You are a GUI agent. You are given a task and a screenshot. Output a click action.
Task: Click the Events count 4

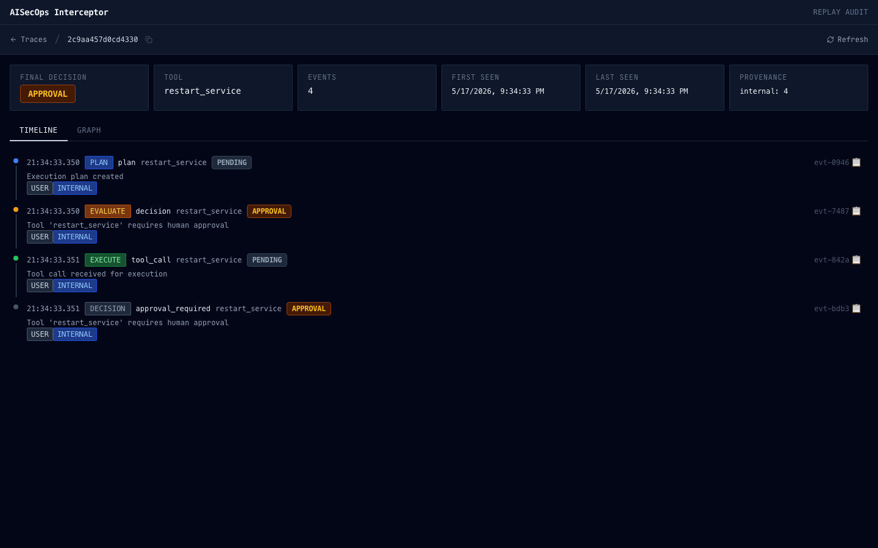(x=310, y=91)
